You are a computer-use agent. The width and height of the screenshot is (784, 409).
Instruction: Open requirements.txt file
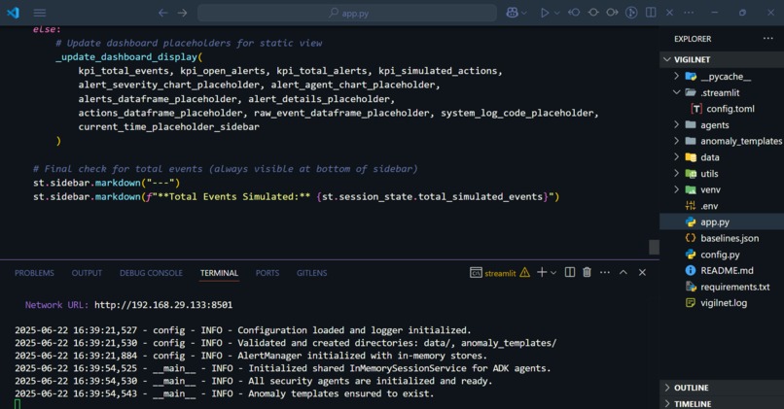(722, 287)
